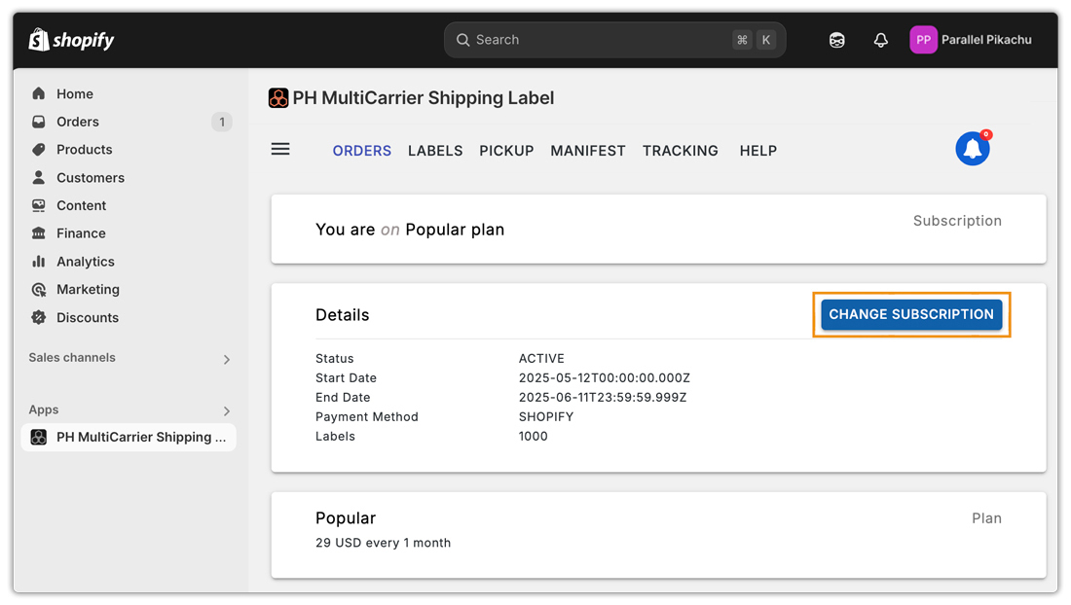Click the Shopify logo
The height and width of the screenshot is (605, 1071).
point(71,40)
